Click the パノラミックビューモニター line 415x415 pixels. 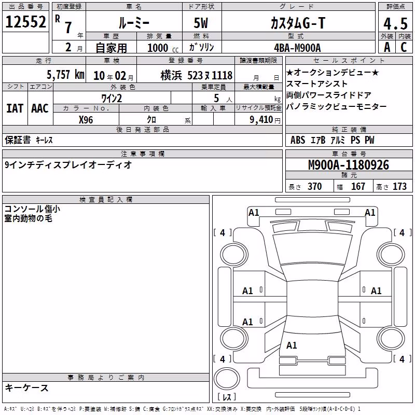tap(336, 106)
